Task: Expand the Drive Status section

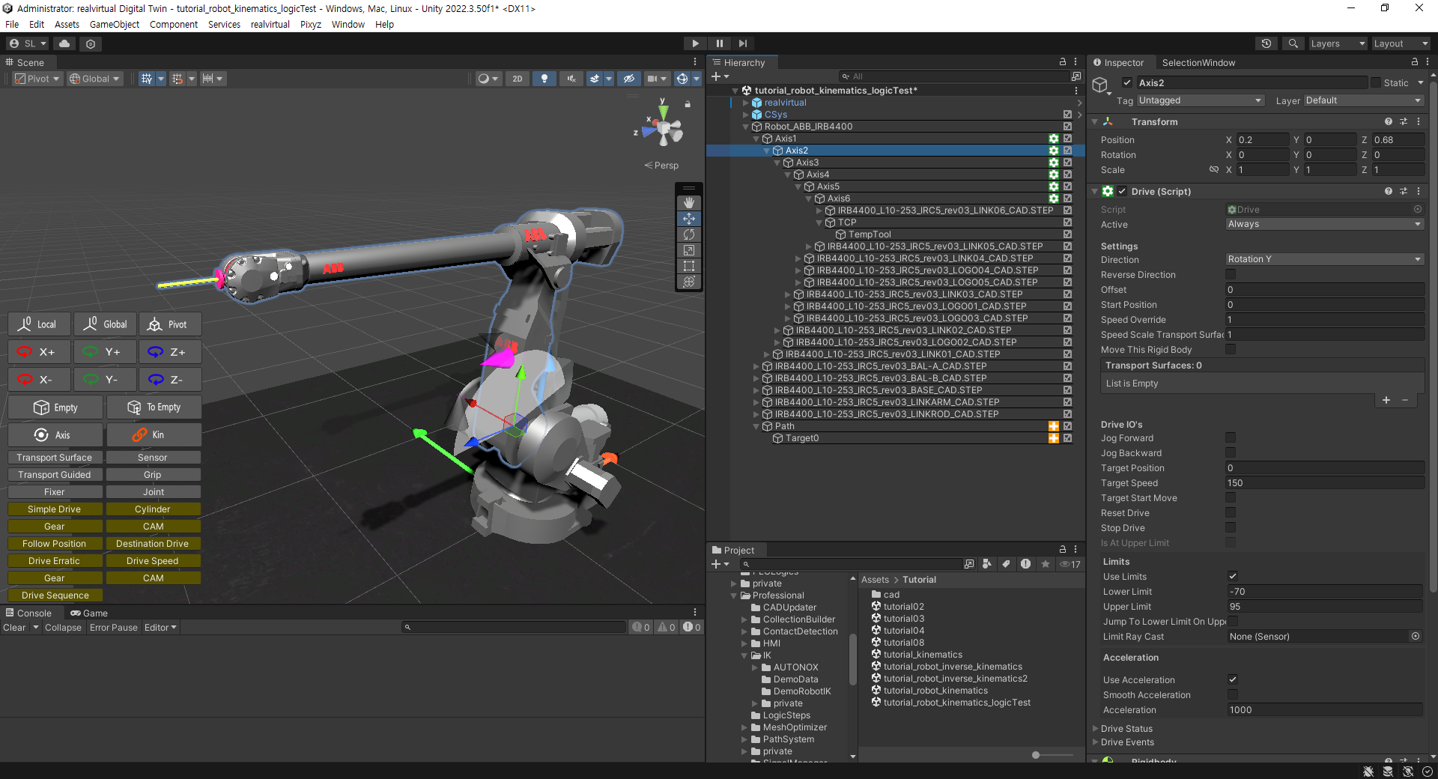Action: pos(1096,729)
